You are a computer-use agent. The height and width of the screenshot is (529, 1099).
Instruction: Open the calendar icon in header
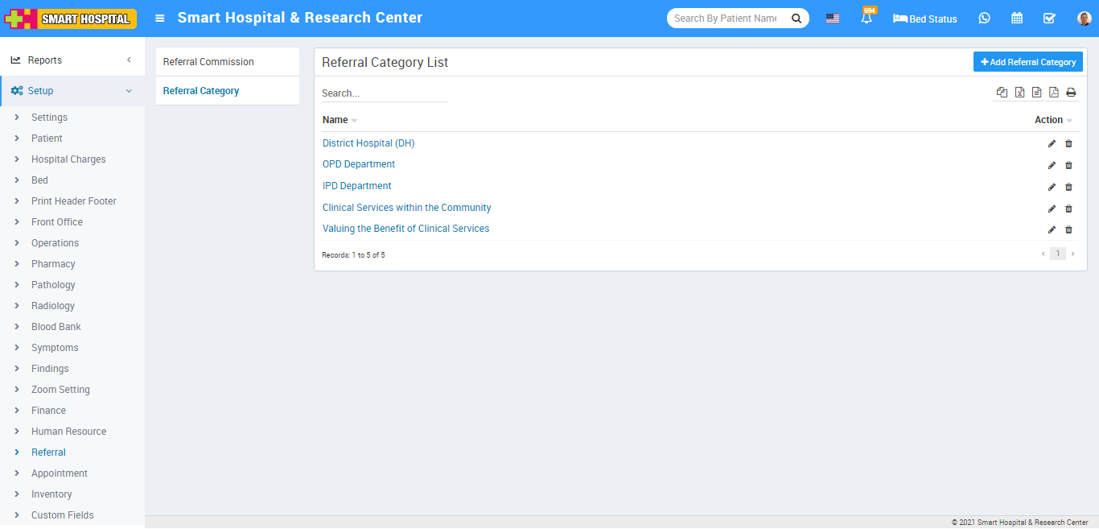[x=1017, y=19]
